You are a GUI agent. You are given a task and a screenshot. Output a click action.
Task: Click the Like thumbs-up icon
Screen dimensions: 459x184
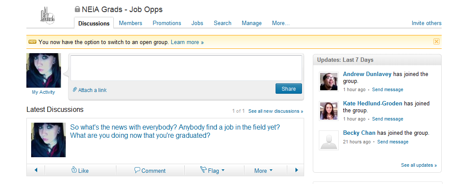74,170
